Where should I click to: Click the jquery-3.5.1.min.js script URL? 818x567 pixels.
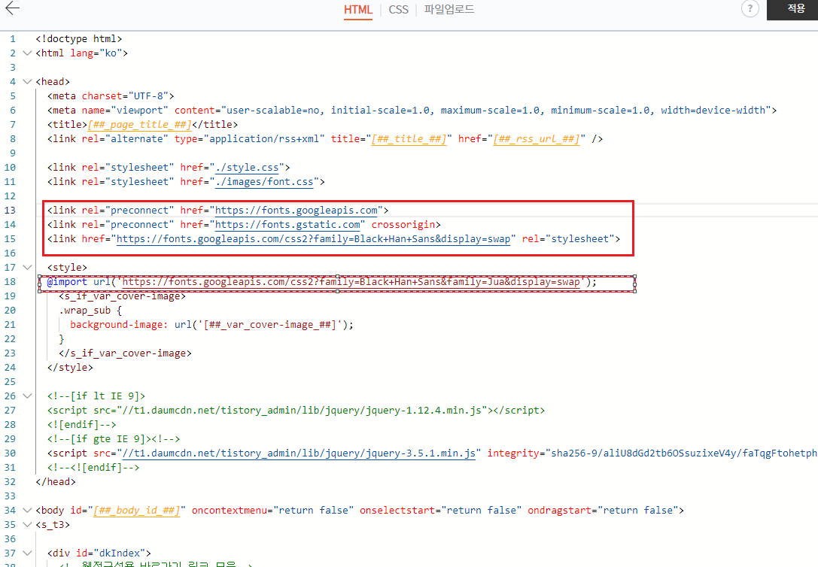pos(299,453)
